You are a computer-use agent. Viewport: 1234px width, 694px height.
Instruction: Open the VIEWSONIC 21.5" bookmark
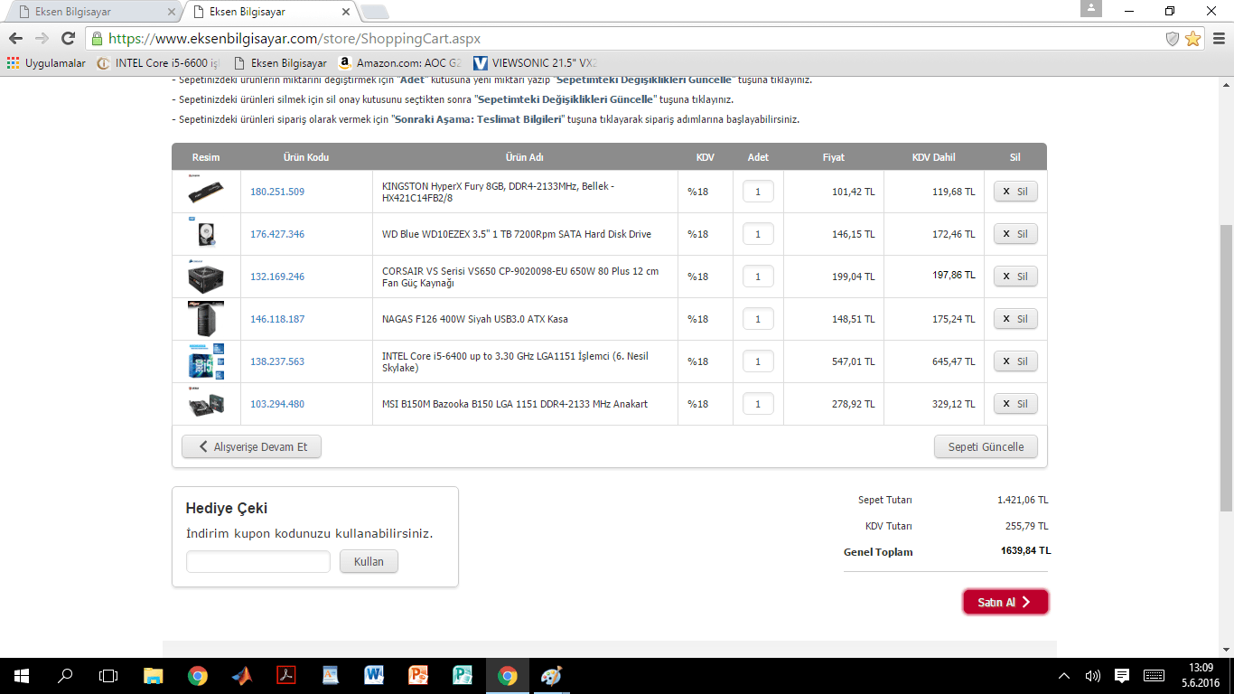pyautogui.click(x=535, y=63)
